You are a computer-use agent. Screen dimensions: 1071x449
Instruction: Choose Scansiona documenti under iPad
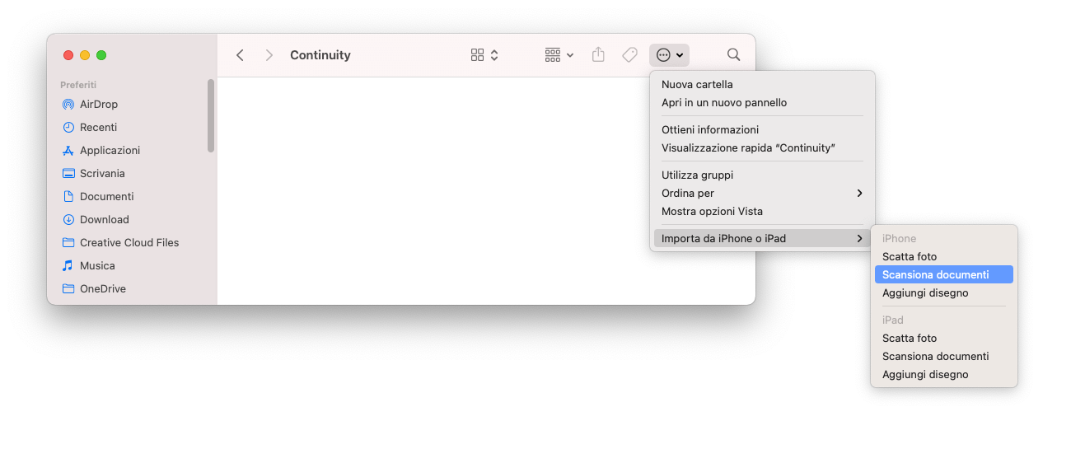pyautogui.click(x=944, y=357)
